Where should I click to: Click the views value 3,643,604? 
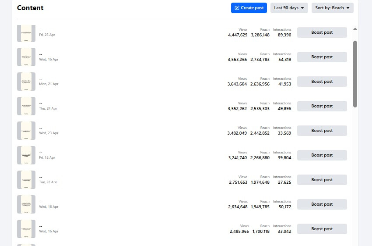click(237, 84)
